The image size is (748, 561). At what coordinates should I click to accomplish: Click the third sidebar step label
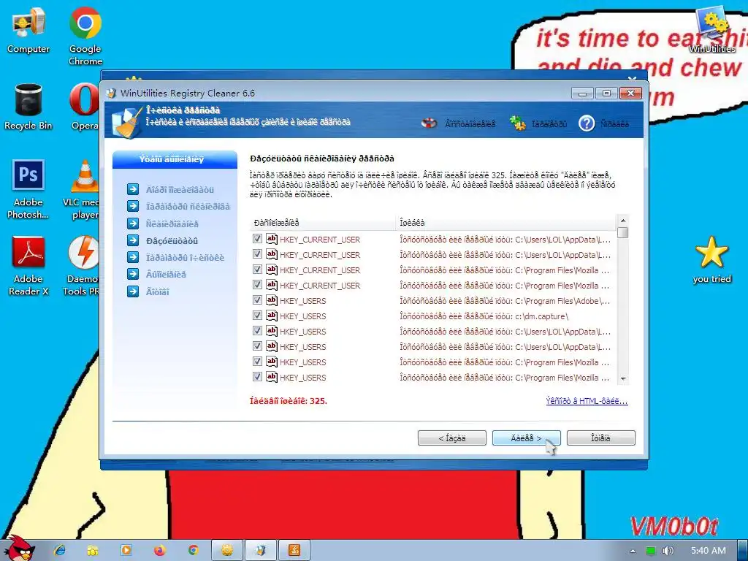pyautogui.click(x=172, y=224)
